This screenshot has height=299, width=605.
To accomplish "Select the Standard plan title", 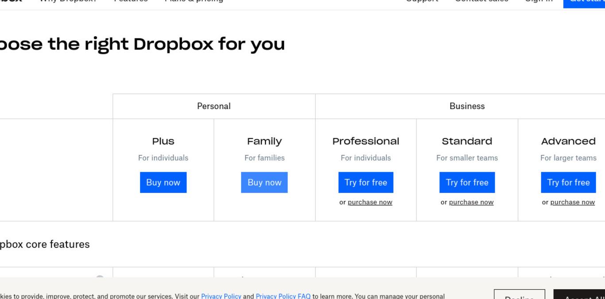I will point(467,141).
